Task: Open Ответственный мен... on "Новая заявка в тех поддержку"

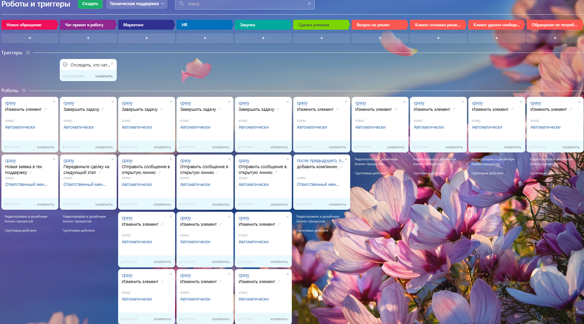Action: pos(26,185)
